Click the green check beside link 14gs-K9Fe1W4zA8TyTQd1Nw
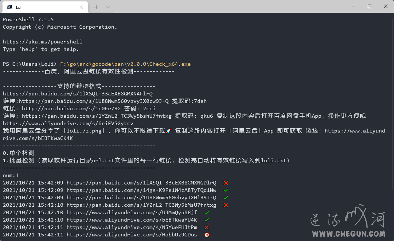This screenshot has width=394, height=241. tap(226, 190)
